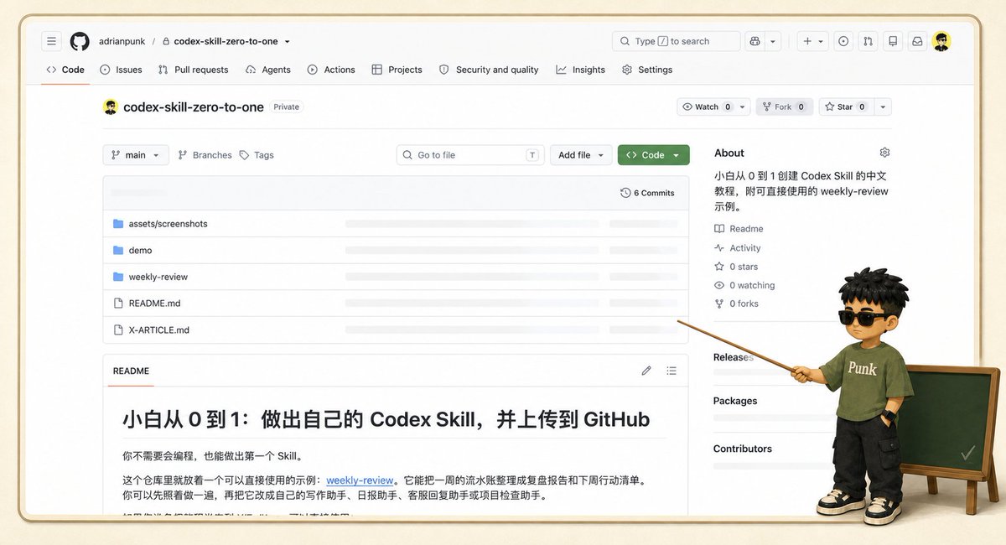Open the Agents tab
1006x545 pixels.
[268, 70]
